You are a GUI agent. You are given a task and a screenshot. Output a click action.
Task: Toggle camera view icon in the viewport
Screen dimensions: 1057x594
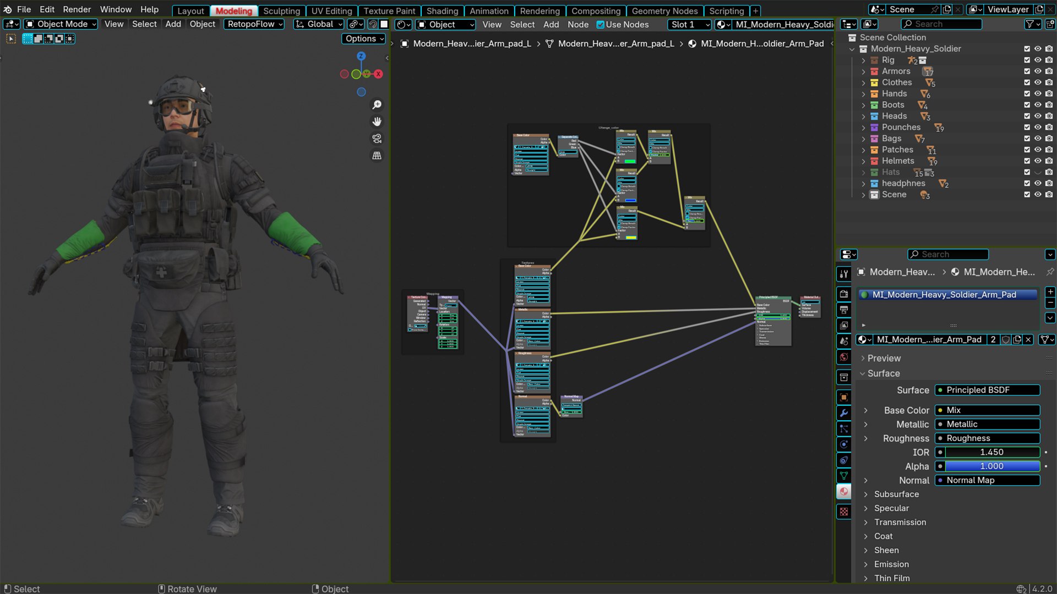[x=377, y=139]
